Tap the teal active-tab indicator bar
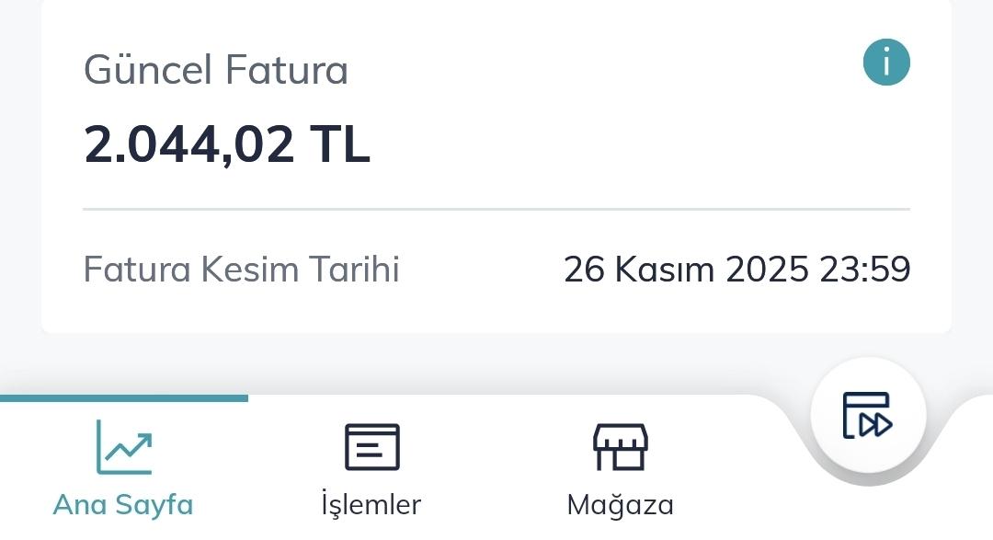This screenshot has width=993, height=540. click(124, 398)
